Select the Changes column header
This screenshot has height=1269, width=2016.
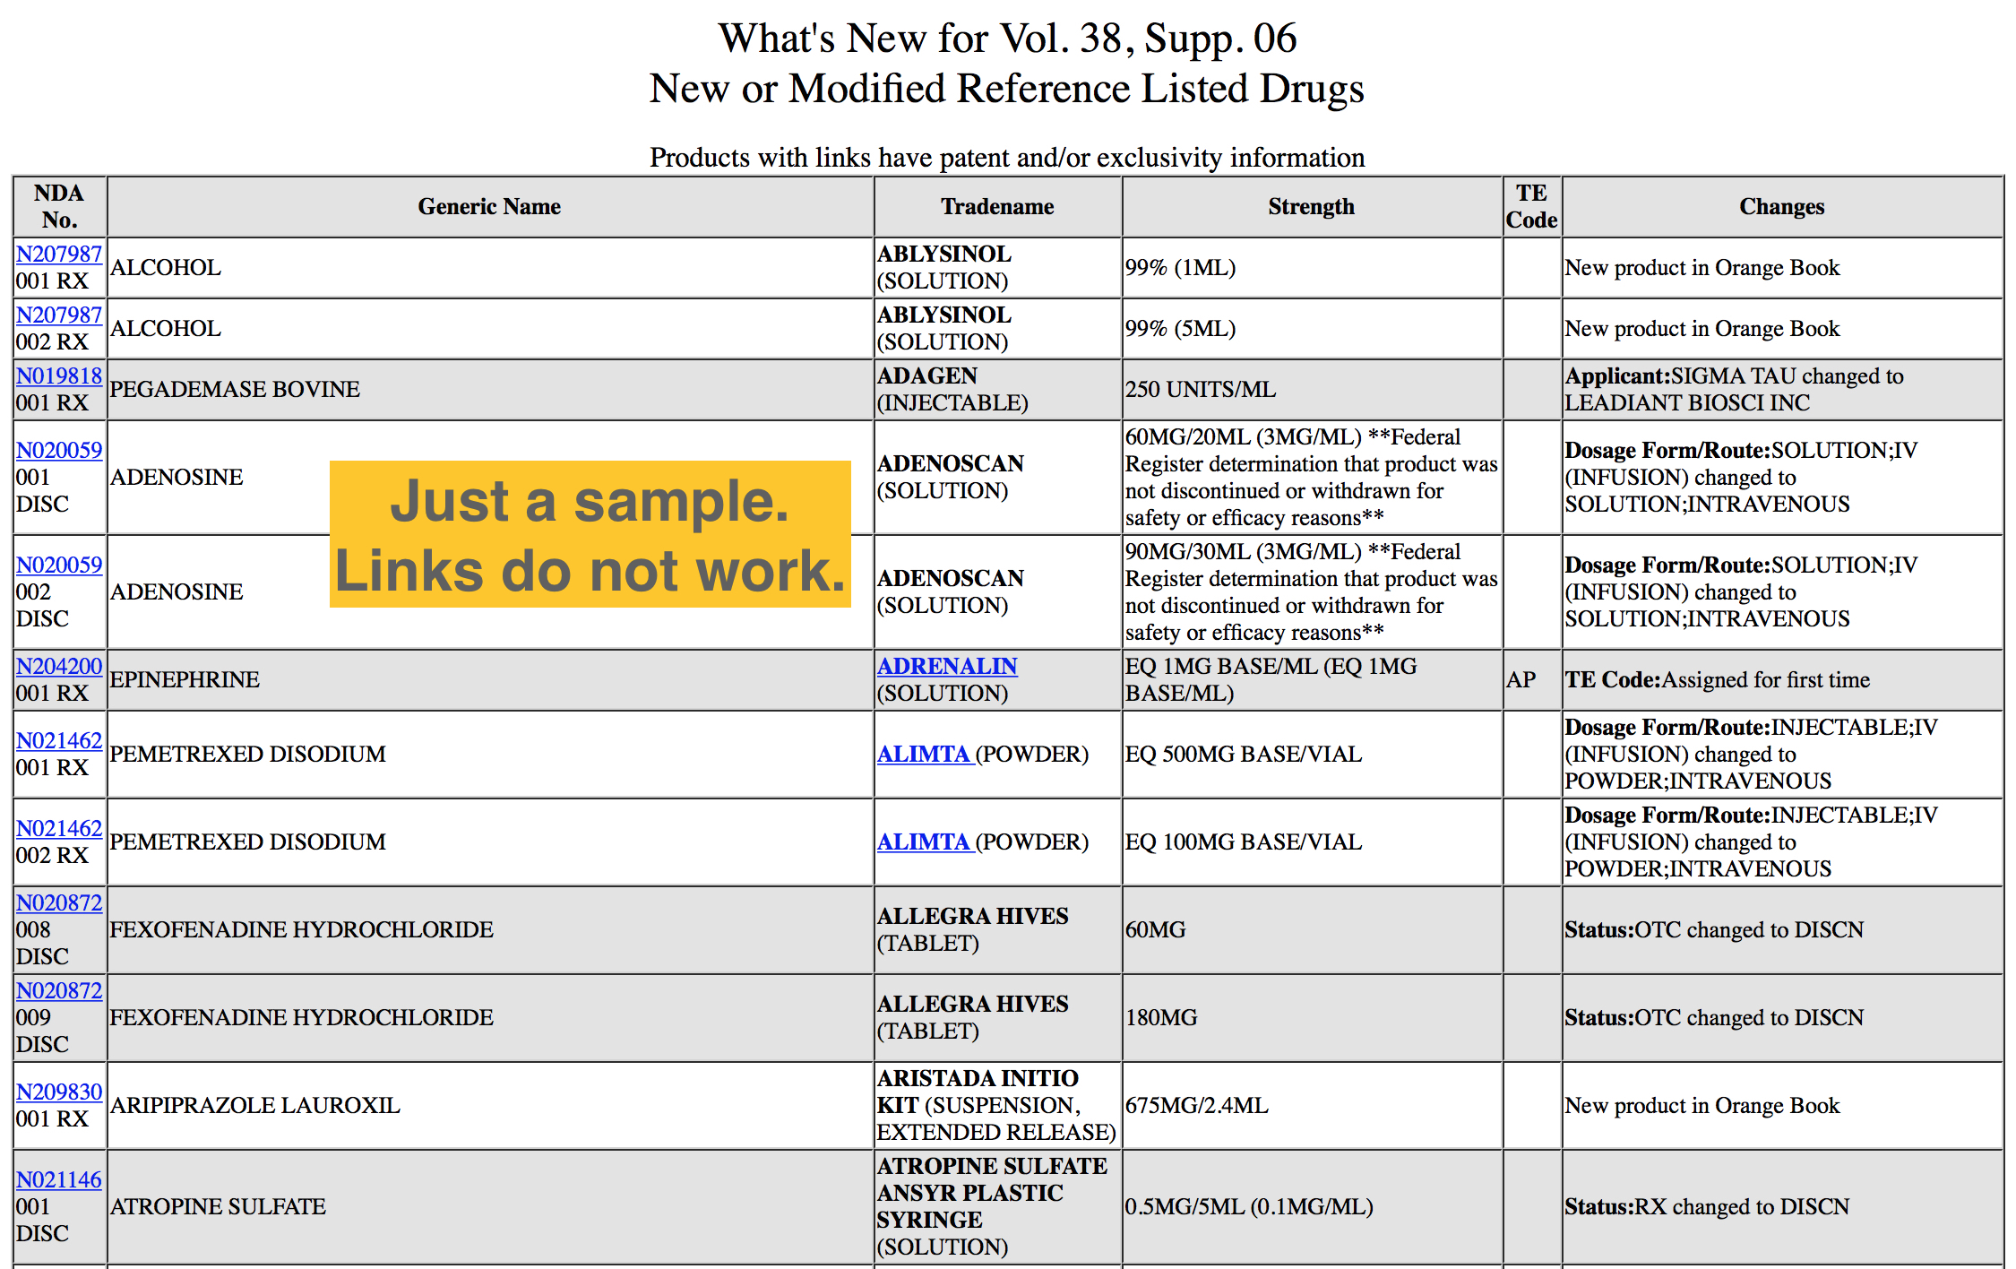[1782, 206]
